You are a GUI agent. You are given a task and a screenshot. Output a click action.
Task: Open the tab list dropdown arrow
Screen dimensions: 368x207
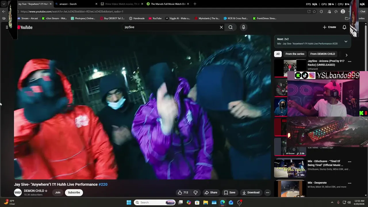coord(4,4)
